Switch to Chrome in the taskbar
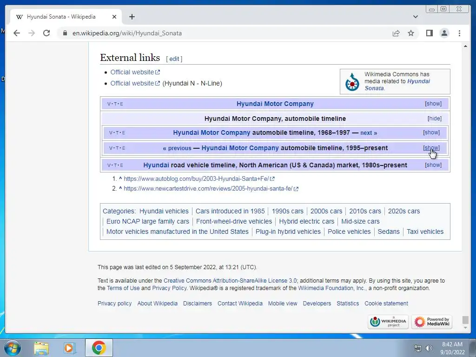 pyautogui.click(x=99, y=348)
